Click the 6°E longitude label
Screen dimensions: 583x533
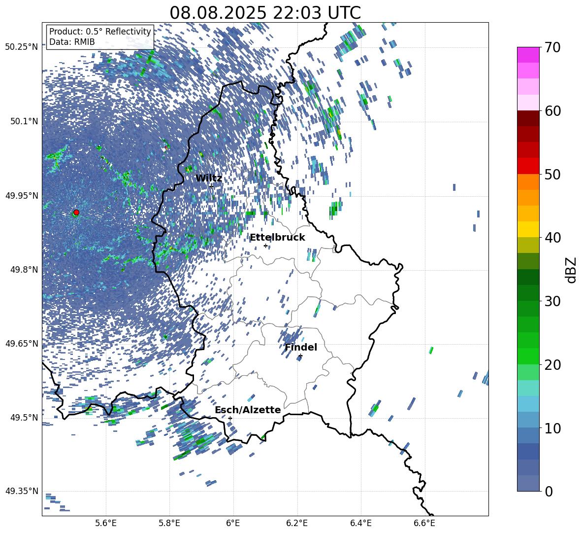tap(233, 523)
